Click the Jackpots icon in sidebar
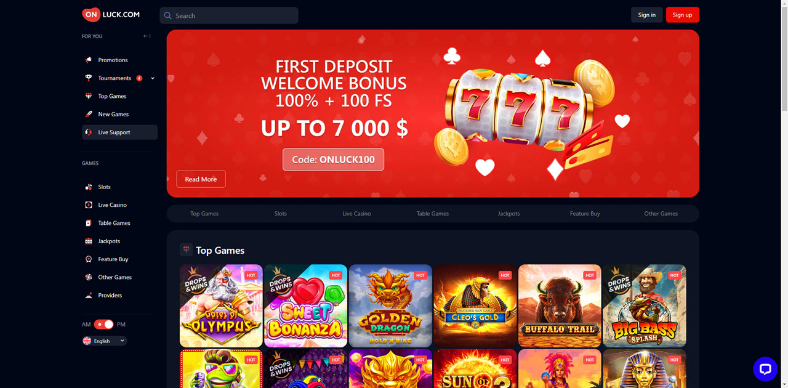 pos(89,241)
